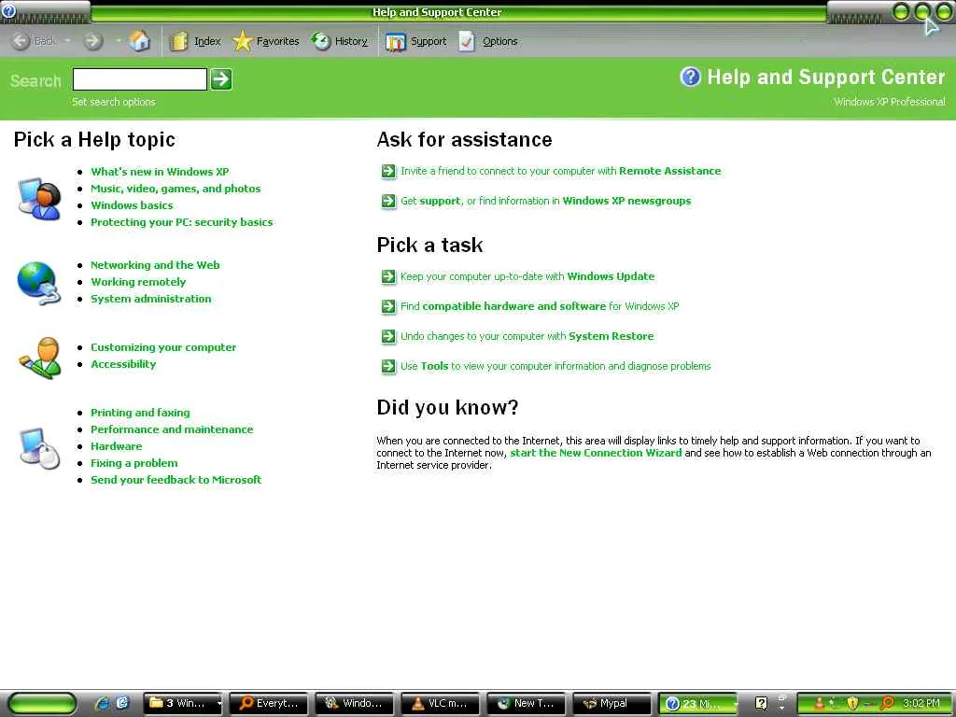Viewport: 956px width, 717px height.
Task: Switch to the VLC media player taskbar button
Action: pos(441,704)
